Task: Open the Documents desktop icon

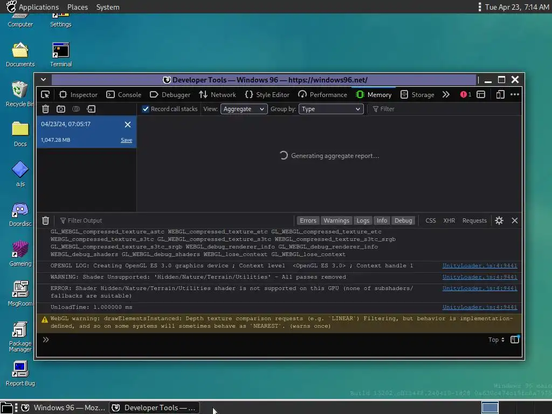Action: pyautogui.click(x=20, y=55)
